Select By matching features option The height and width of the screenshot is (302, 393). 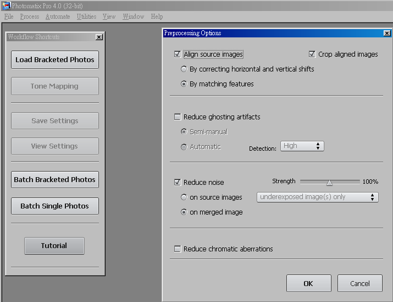184,84
